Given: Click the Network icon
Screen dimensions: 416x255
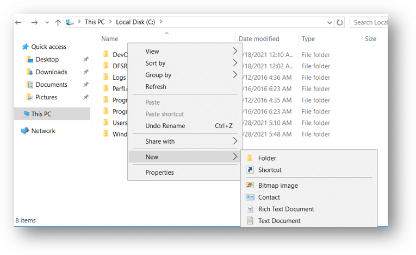Looking at the screenshot, I should 25,131.
